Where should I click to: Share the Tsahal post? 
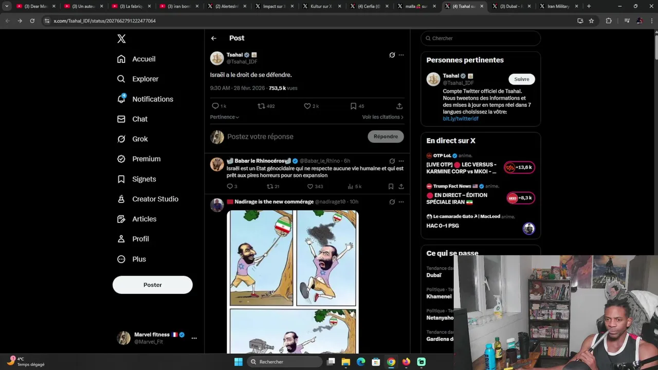click(x=399, y=106)
